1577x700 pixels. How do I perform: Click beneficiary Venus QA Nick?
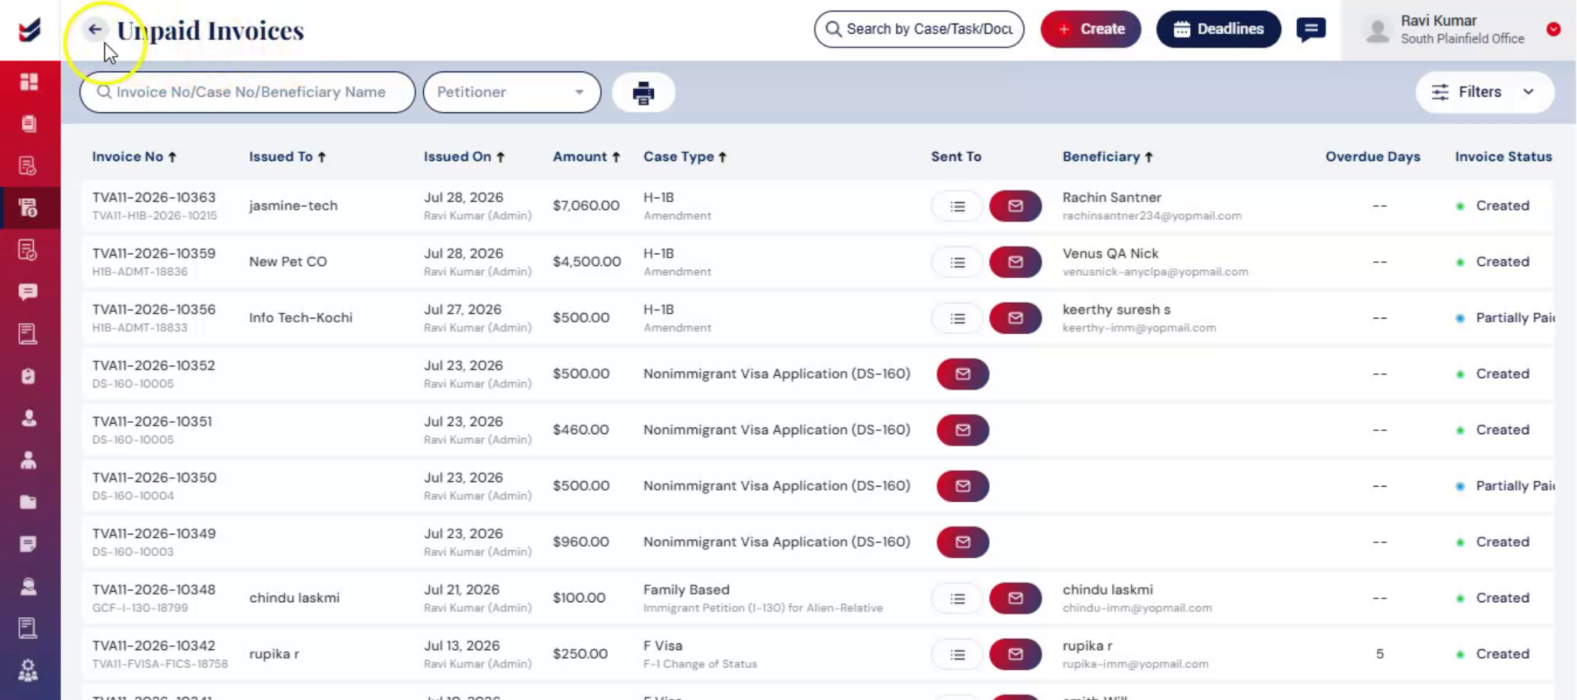1110,253
